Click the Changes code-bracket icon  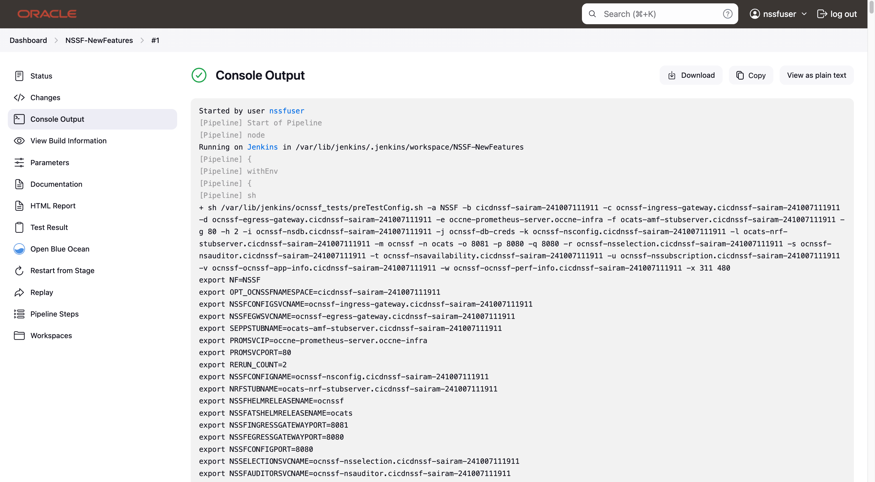(19, 98)
